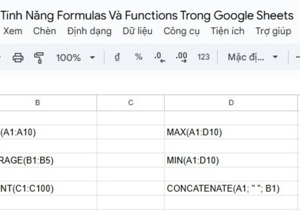This screenshot has height=211, width=300.
Task: Open the Tiện ích menu
Action: click(x=227, y=31)
